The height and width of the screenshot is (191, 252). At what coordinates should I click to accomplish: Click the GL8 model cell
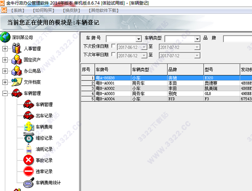click(x=222, y=93)
